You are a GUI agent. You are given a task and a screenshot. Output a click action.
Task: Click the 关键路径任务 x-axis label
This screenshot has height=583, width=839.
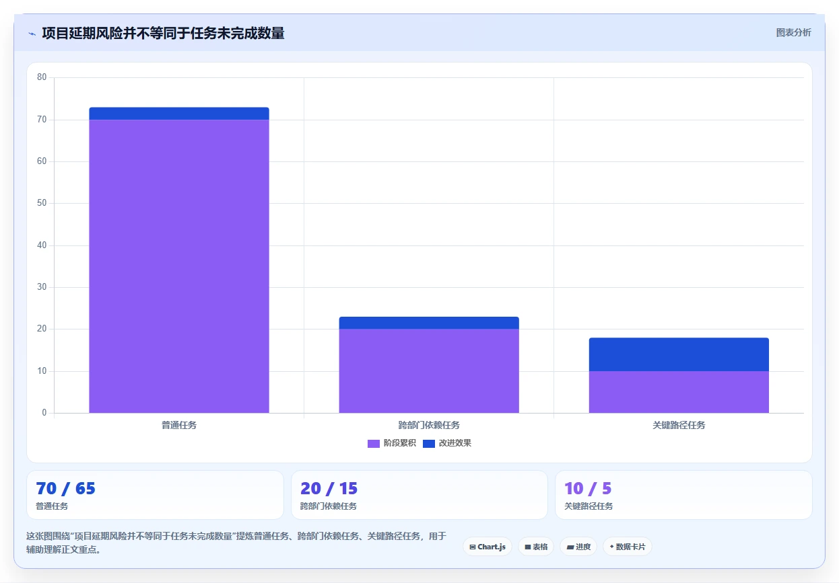(679, 425)
